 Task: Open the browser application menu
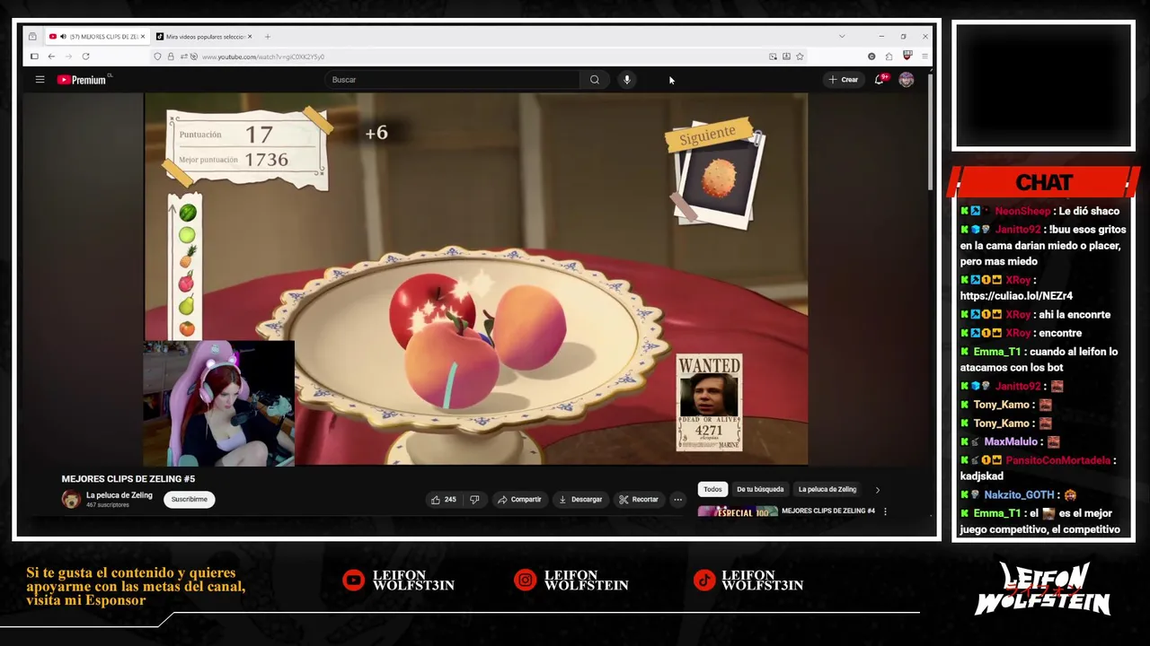[924, 57]
